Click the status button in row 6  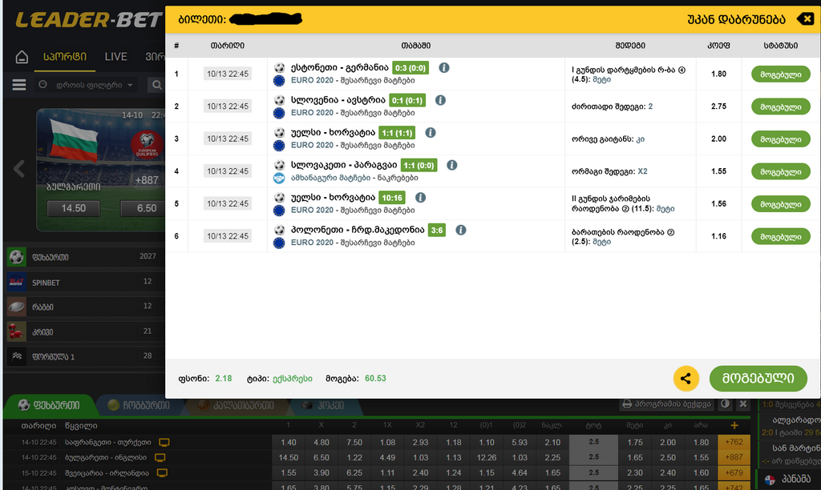pyautogui.click(x=780, y=236)
